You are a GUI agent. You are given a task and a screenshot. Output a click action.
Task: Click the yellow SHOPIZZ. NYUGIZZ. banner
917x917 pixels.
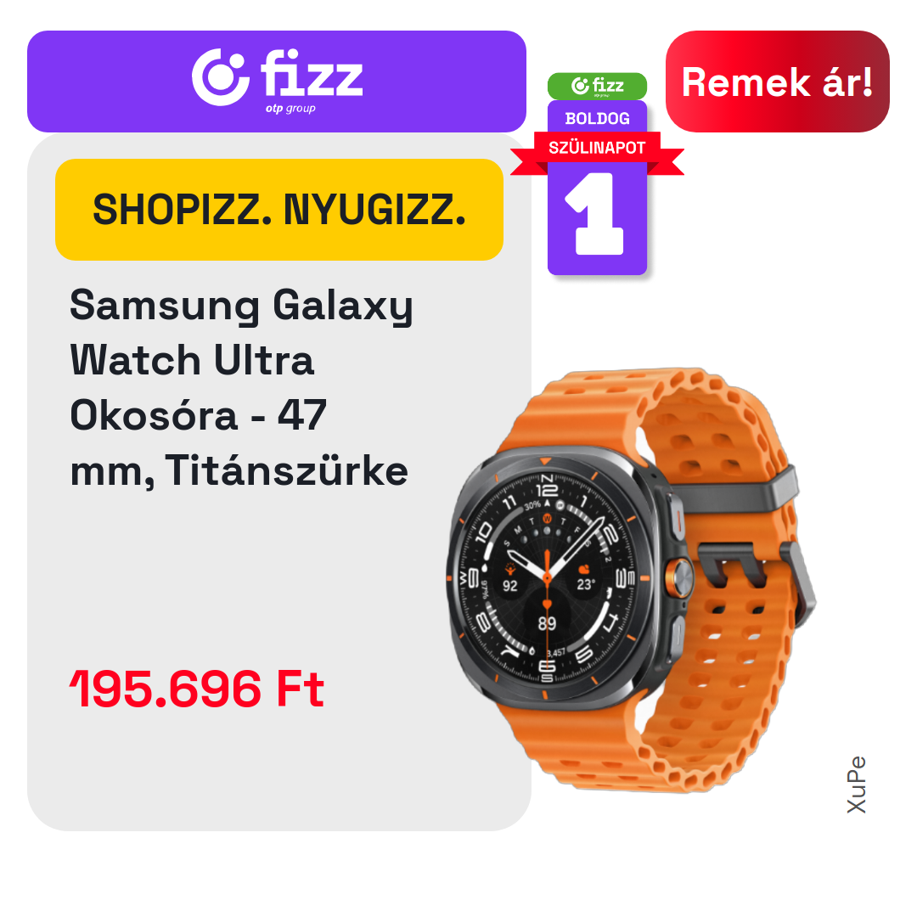[279, 210]
